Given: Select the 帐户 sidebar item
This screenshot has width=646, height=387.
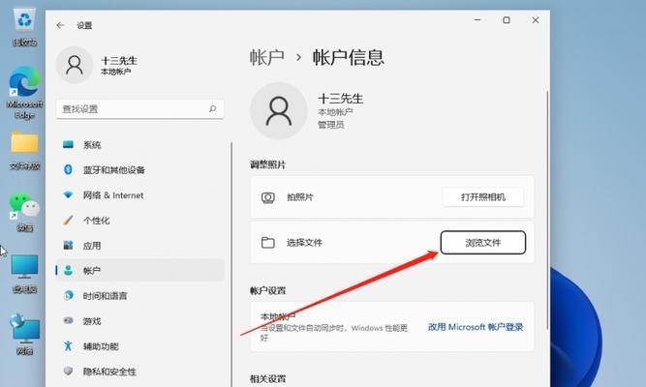Looking at the screenshot, I should [140, 271].
